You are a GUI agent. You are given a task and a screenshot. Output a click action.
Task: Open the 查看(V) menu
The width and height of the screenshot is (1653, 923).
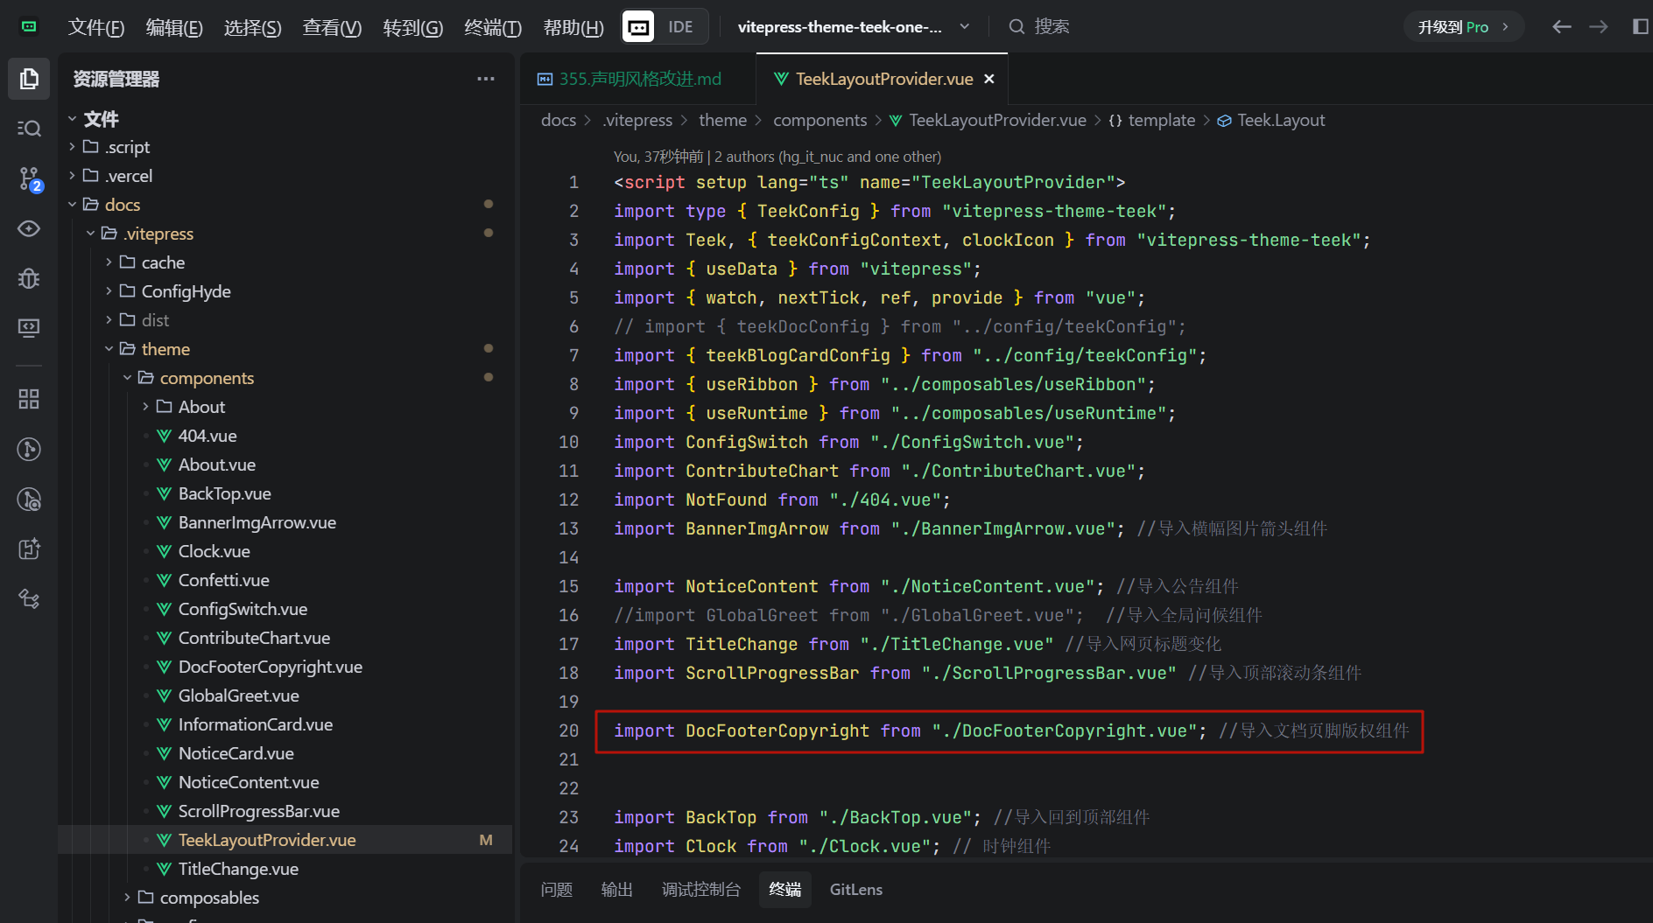click(332, 27)
